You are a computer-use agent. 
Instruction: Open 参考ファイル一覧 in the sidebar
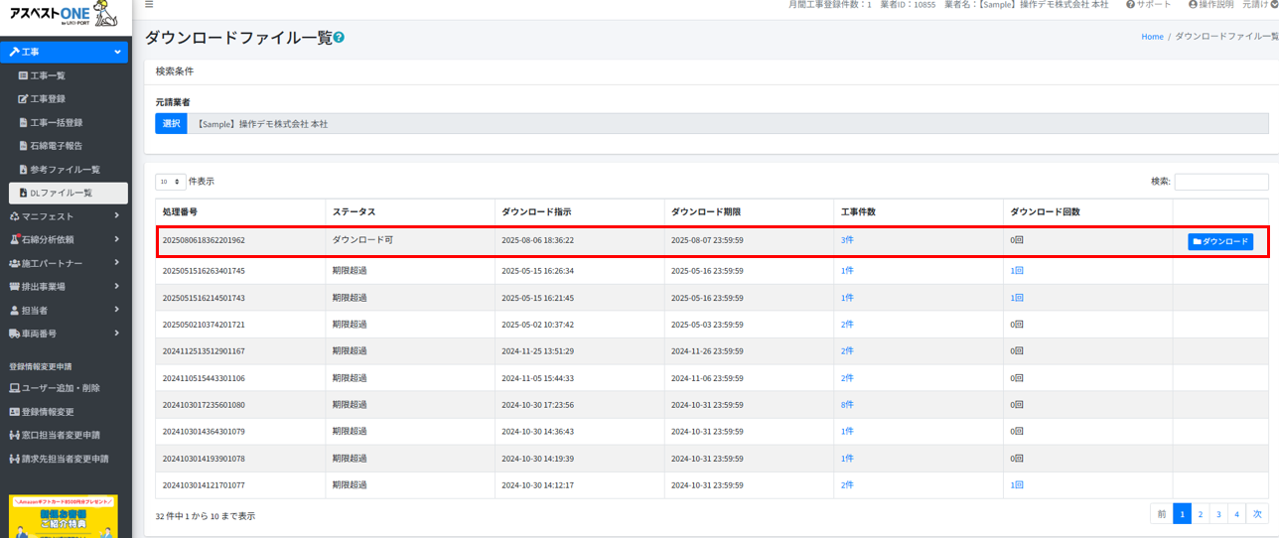[x=65, y=170]
